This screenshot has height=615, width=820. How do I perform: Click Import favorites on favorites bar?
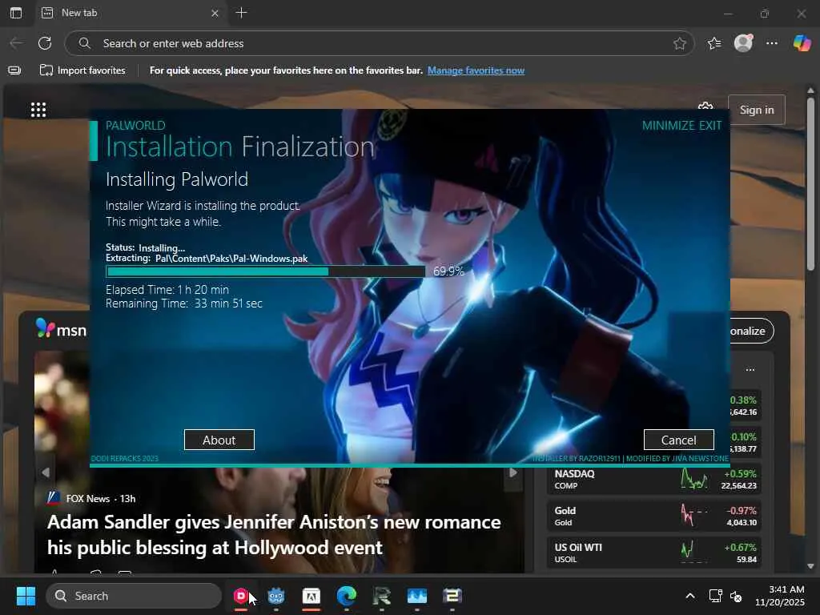tap(82, 70)
